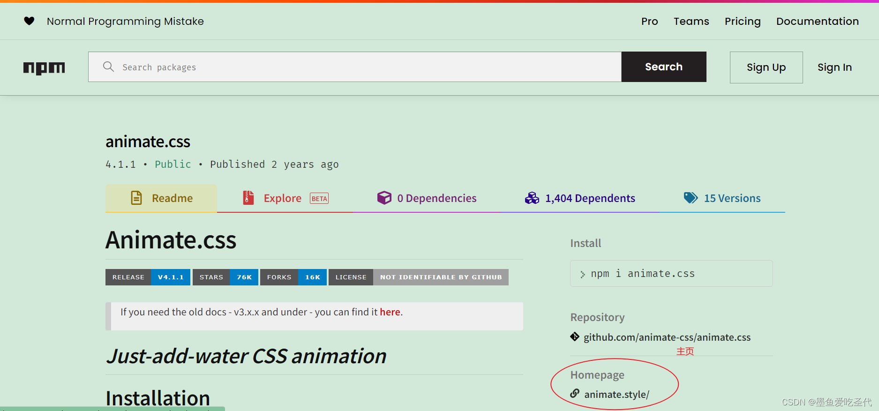Open the 15 Versions tab
Screen dimensions: 879x411
722,198
